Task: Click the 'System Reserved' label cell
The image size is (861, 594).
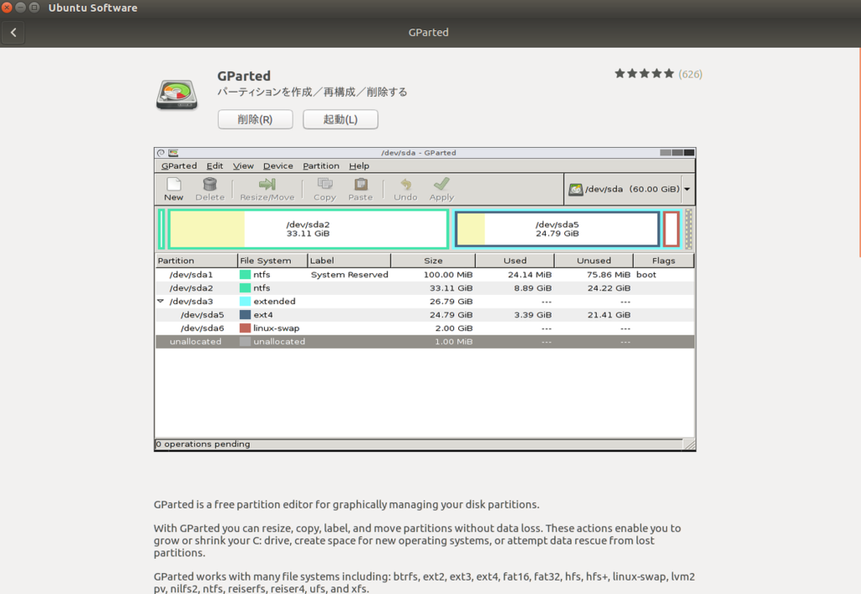Action: point(349,274)
